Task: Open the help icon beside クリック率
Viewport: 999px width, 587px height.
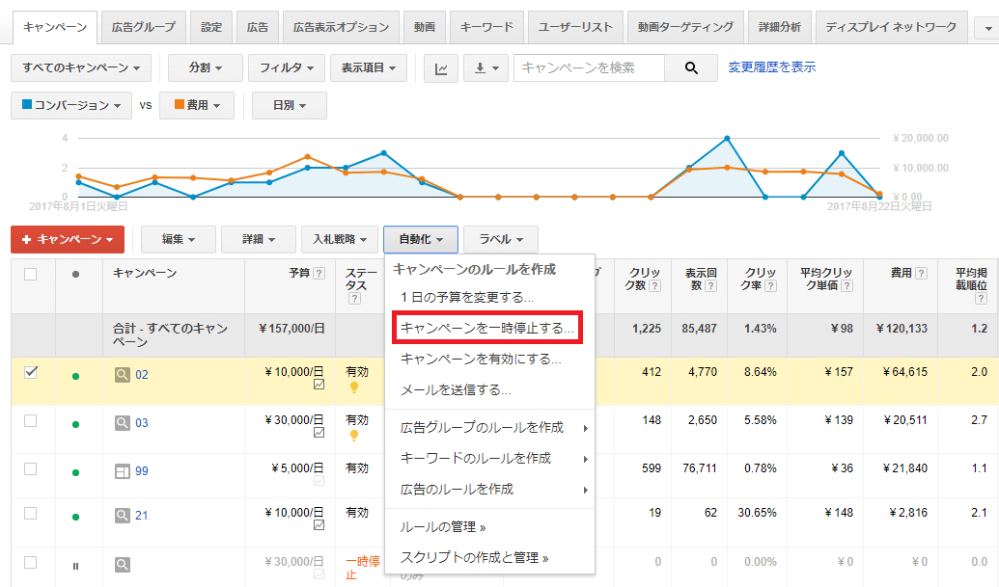Action: (770, 286)
